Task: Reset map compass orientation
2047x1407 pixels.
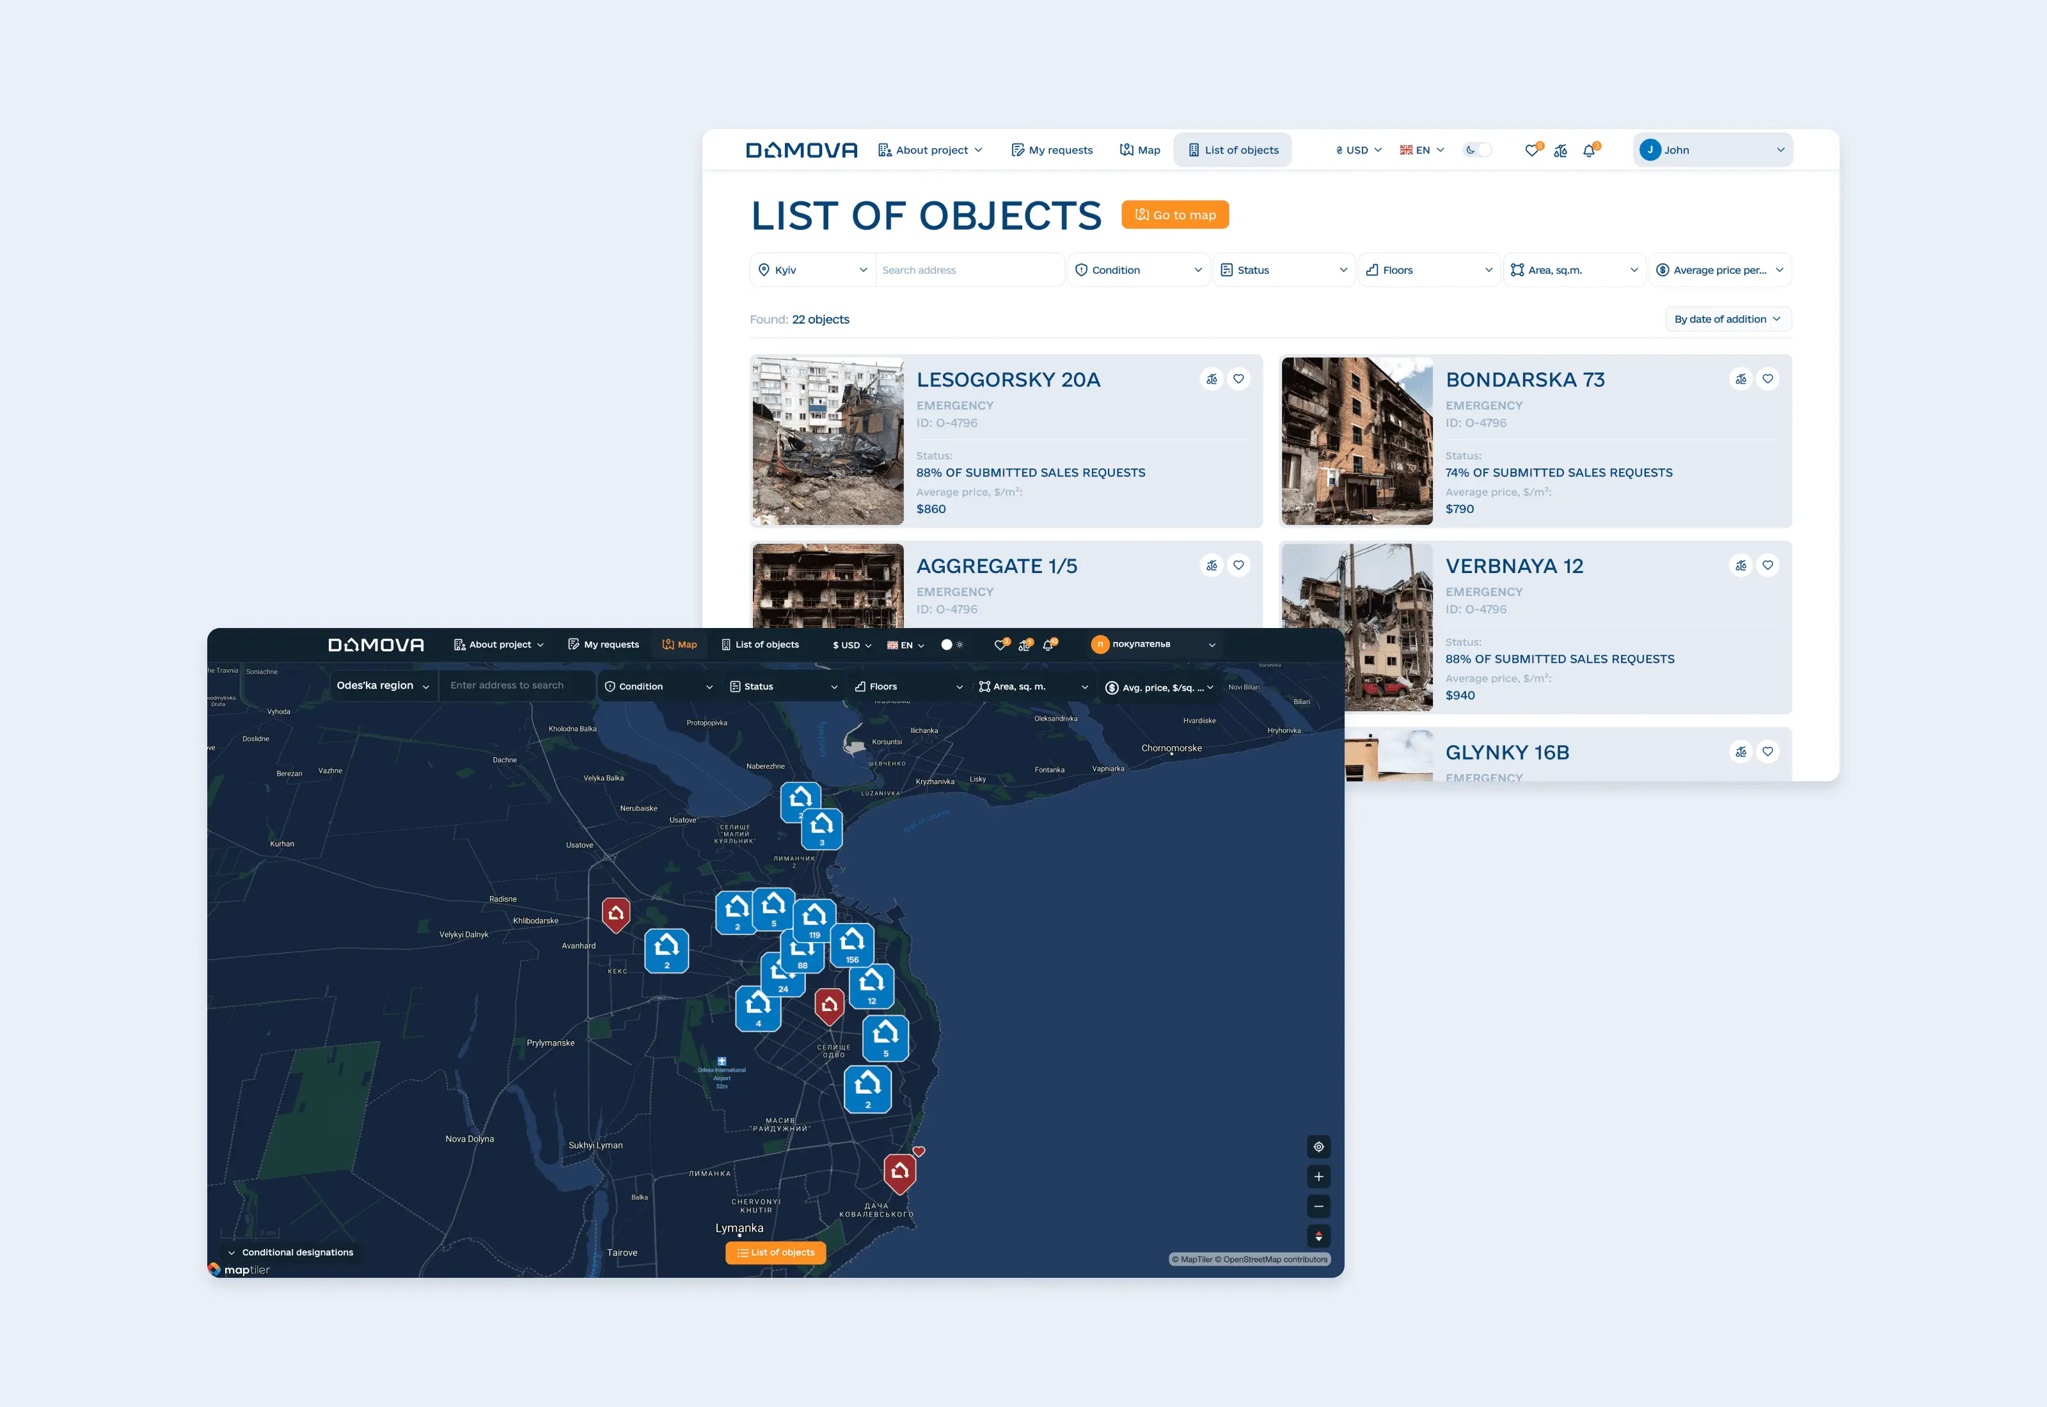Action: (x=1318, y=1237)
